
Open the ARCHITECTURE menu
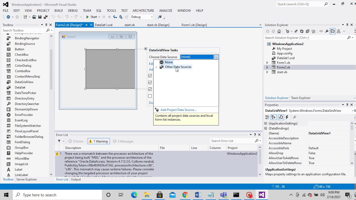pos(143,11)
